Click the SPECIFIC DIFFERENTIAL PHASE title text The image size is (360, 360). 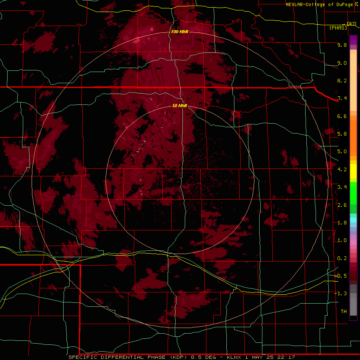click(x=117, y=357)
